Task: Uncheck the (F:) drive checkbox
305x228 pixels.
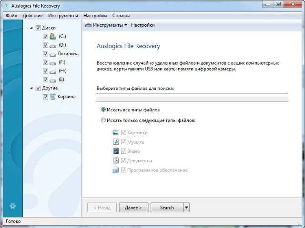Action: tap(45, 62)
